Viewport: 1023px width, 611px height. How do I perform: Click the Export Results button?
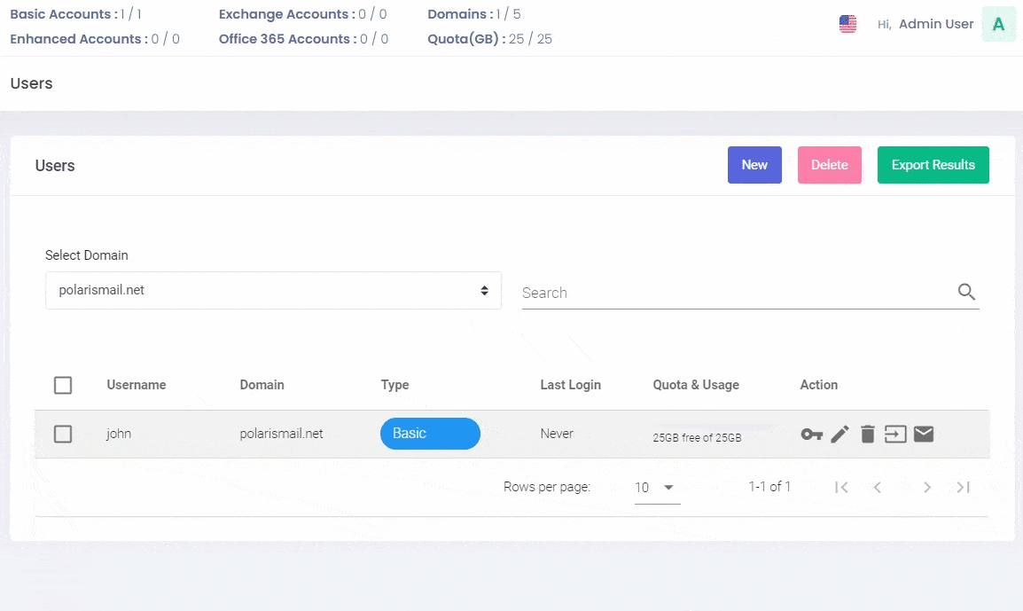click(x=933, y=165)
